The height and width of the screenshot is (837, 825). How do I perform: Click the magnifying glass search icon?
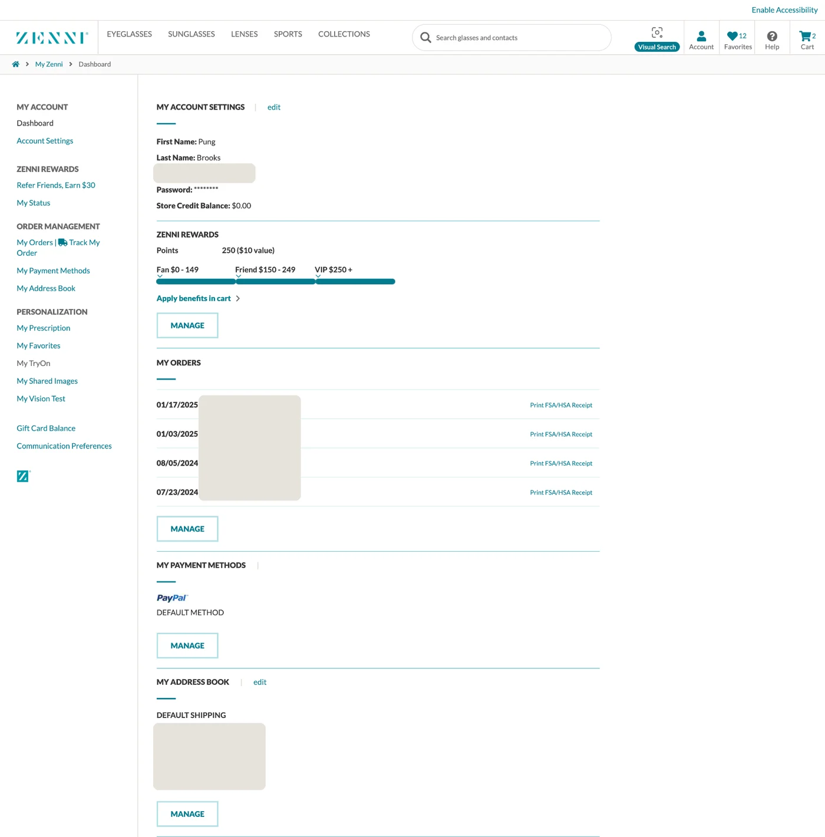click(425, 38)
